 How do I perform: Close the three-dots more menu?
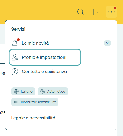tap(111, 12)
